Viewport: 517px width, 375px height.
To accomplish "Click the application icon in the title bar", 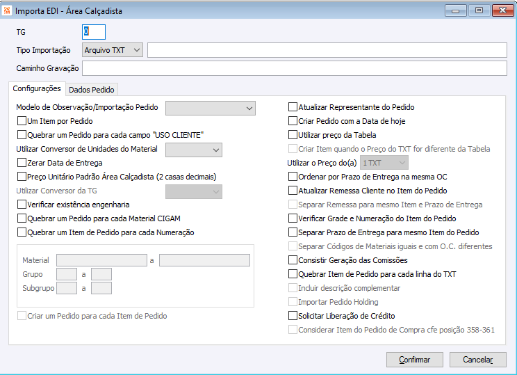I will (x=6, y=10).
